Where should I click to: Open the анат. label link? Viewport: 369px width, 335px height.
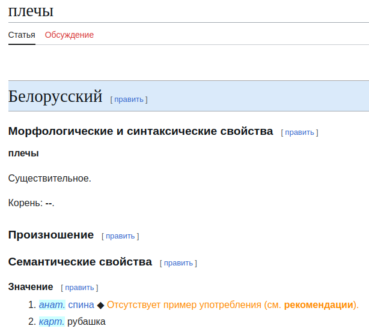pyautogui.click(x=52, y=305)
